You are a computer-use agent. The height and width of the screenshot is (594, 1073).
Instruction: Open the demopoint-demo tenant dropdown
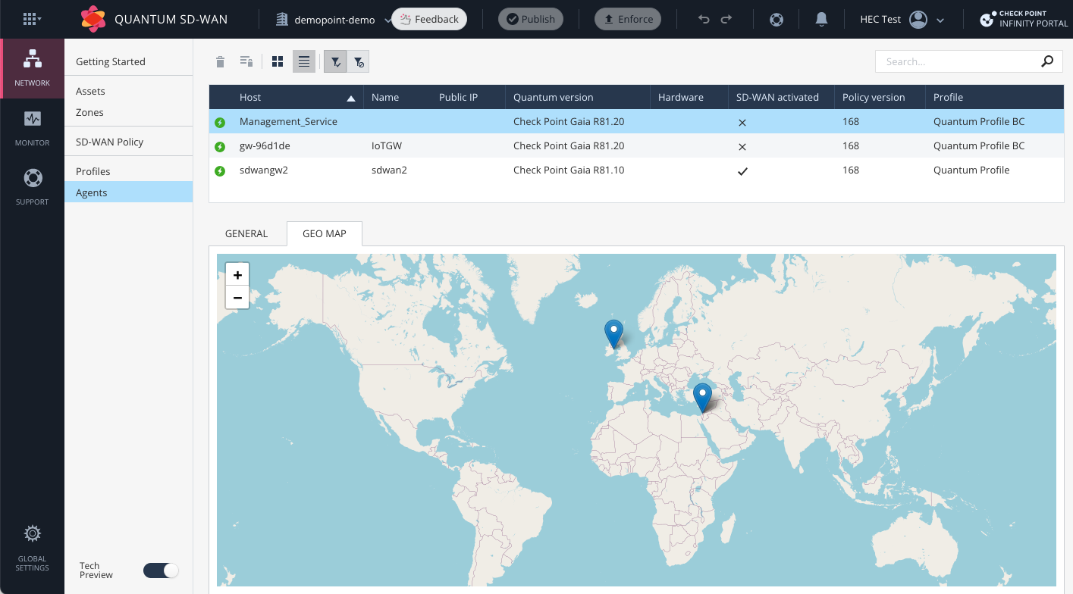(333, 20)
